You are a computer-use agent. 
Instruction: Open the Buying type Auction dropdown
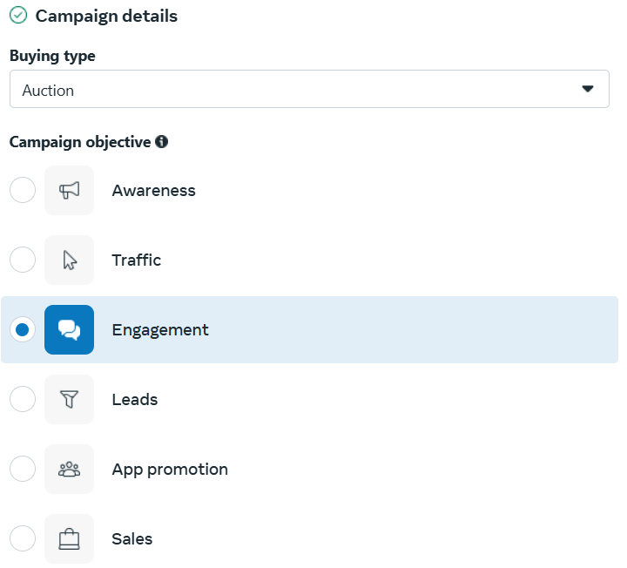coord(309,89)
